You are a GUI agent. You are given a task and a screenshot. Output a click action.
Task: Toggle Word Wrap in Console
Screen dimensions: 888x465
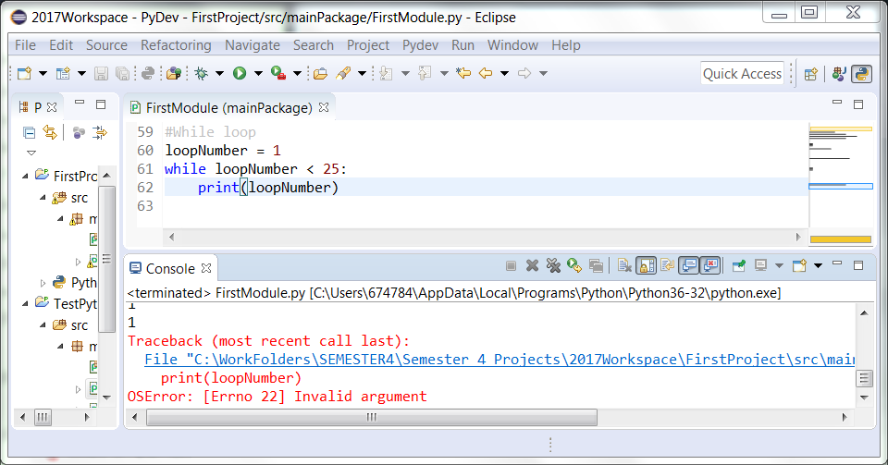click(x=668, y=265)
